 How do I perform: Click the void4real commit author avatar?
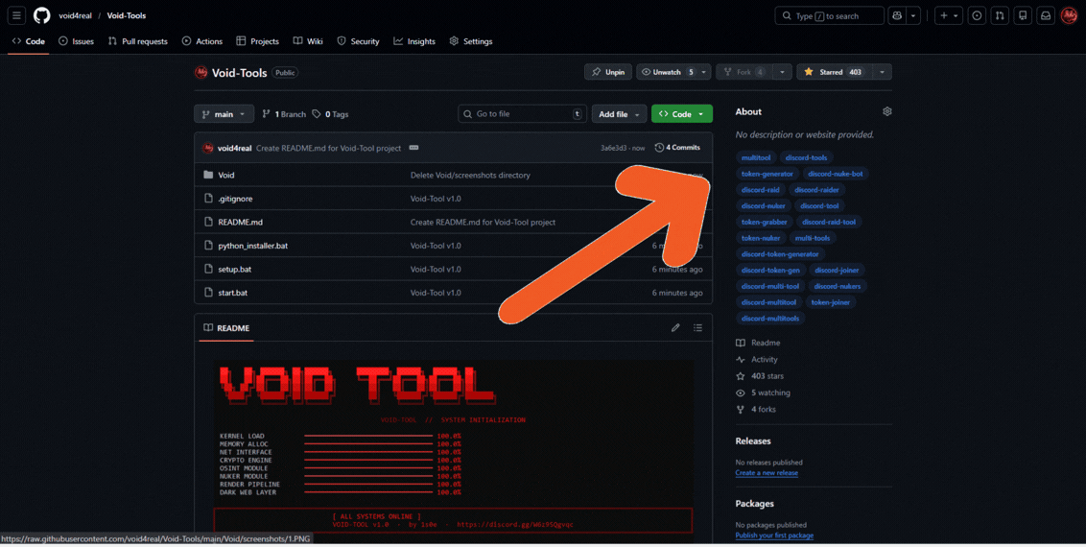[208, 148]
